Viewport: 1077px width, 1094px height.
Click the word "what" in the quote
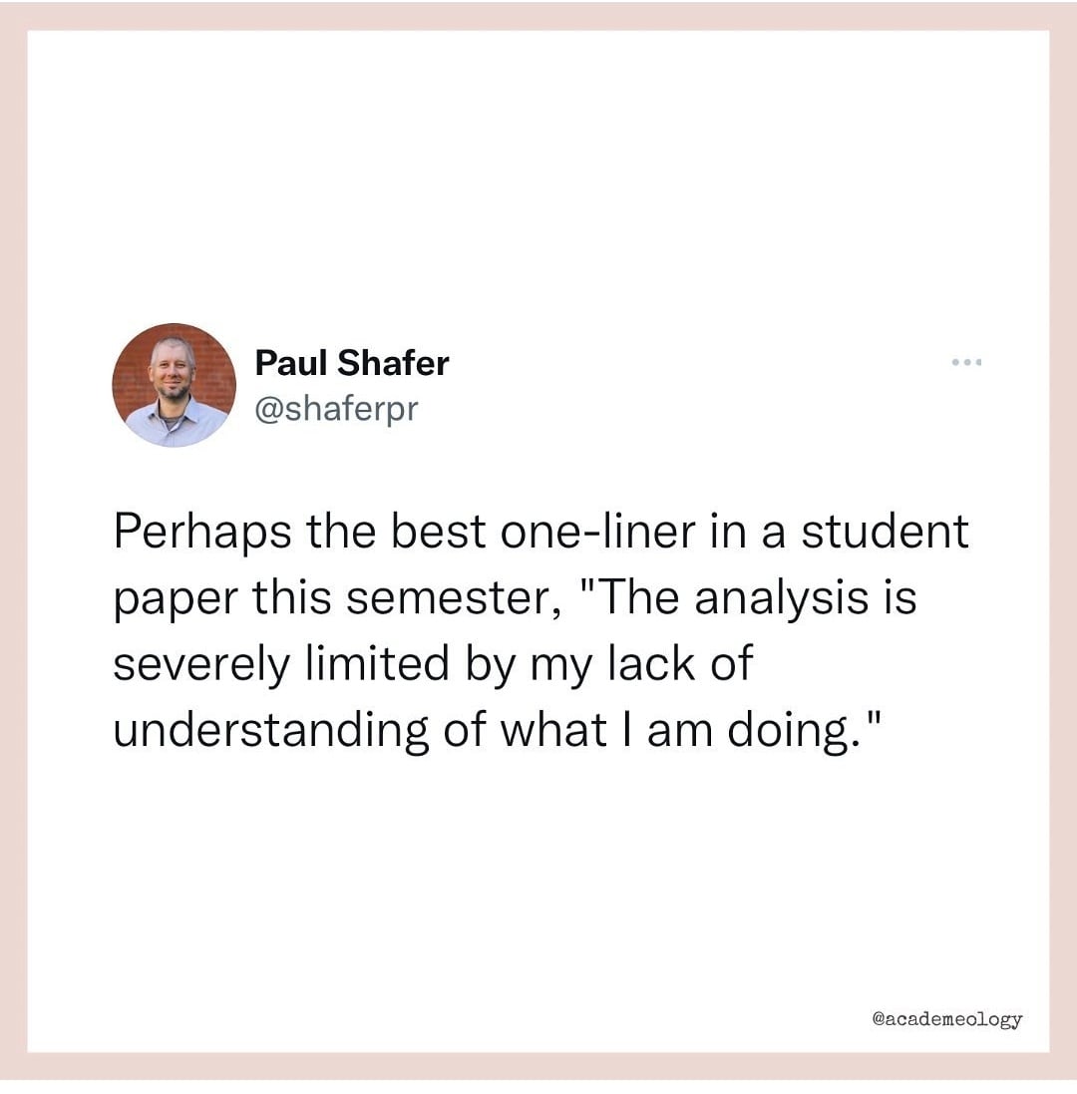(553, 731)
